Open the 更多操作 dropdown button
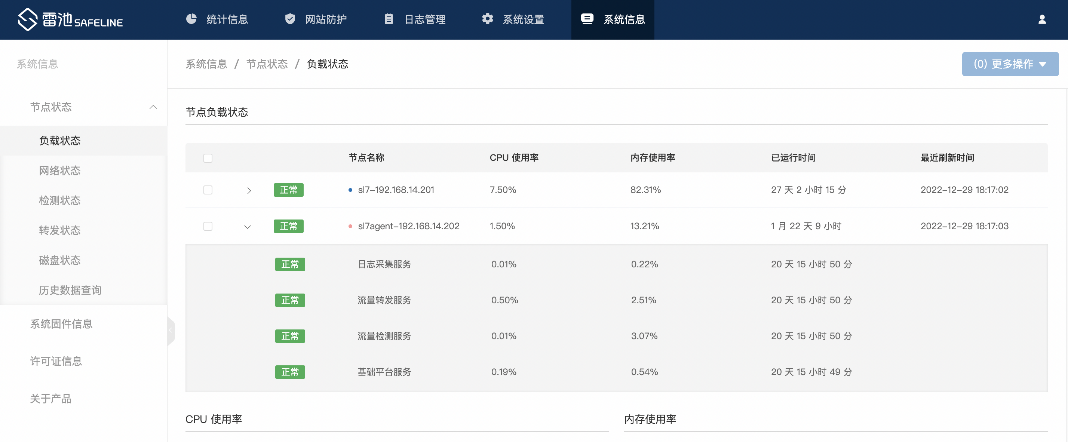1068x442 pixels. [1010, 64]
